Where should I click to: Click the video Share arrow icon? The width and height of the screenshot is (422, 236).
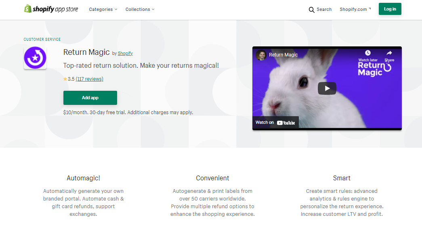(389, 53)
